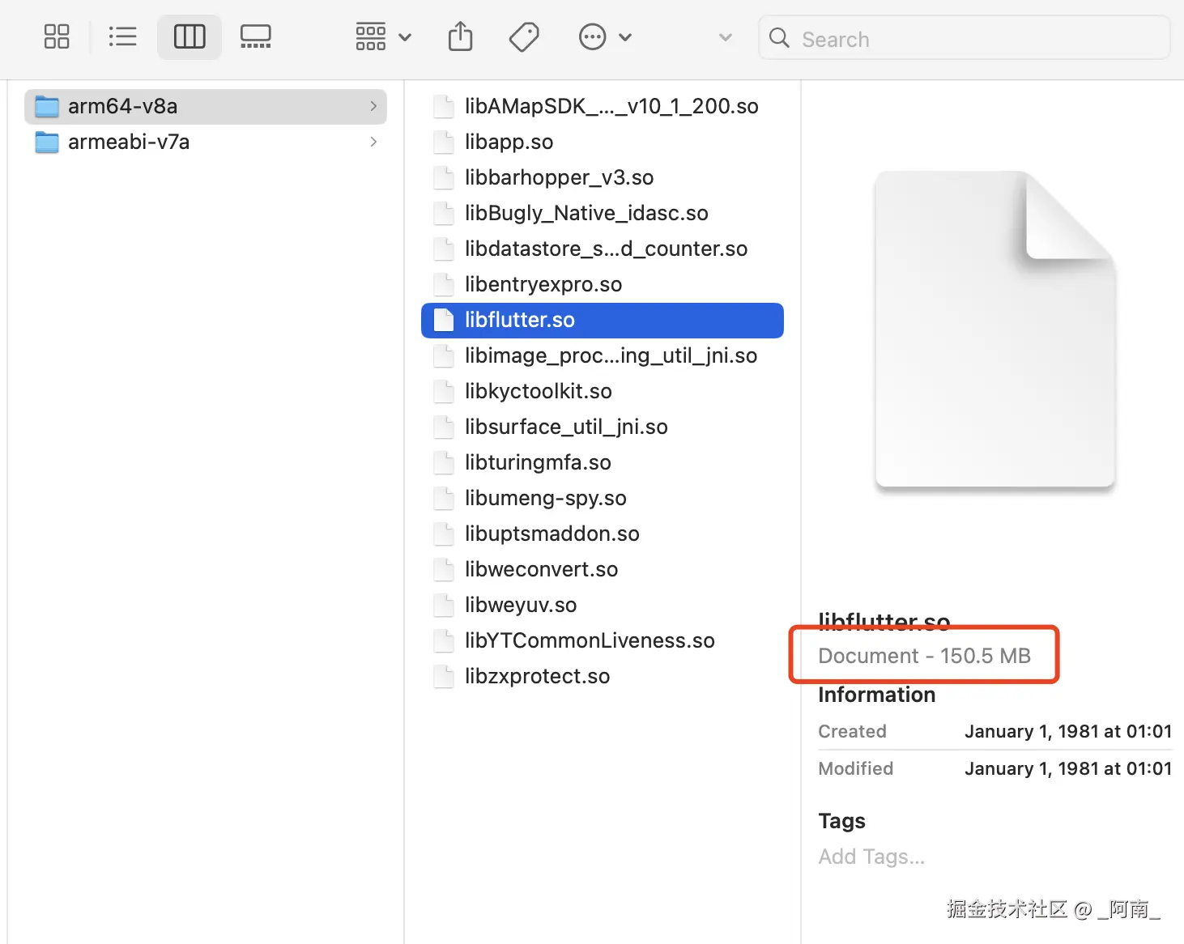Select the libzxprotect.so file
This screenshot has width=1184, height=944.
click(537, 676)
